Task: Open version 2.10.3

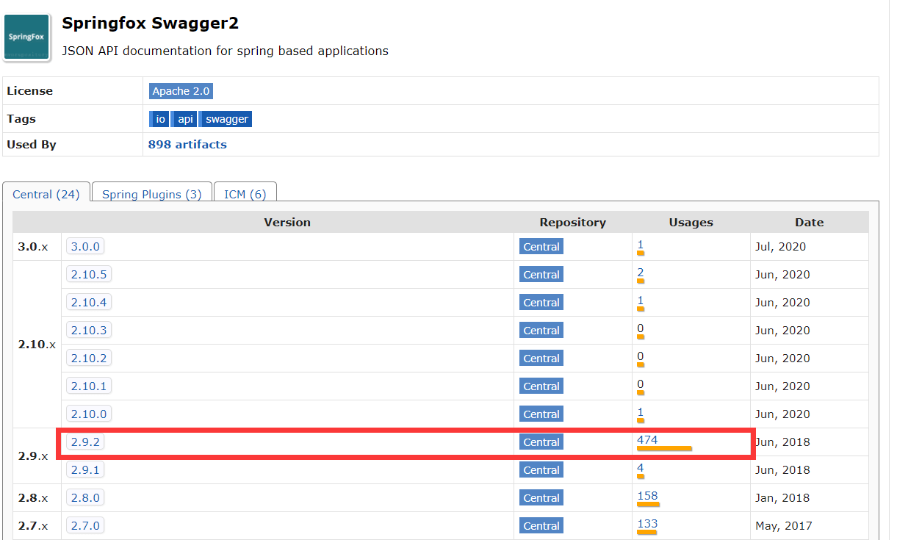Action: click(x=89, y=331)
